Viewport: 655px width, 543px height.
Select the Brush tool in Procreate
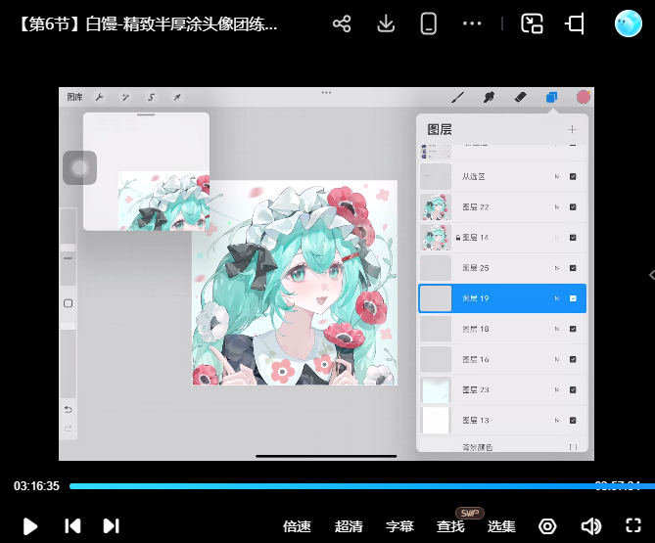458,97
